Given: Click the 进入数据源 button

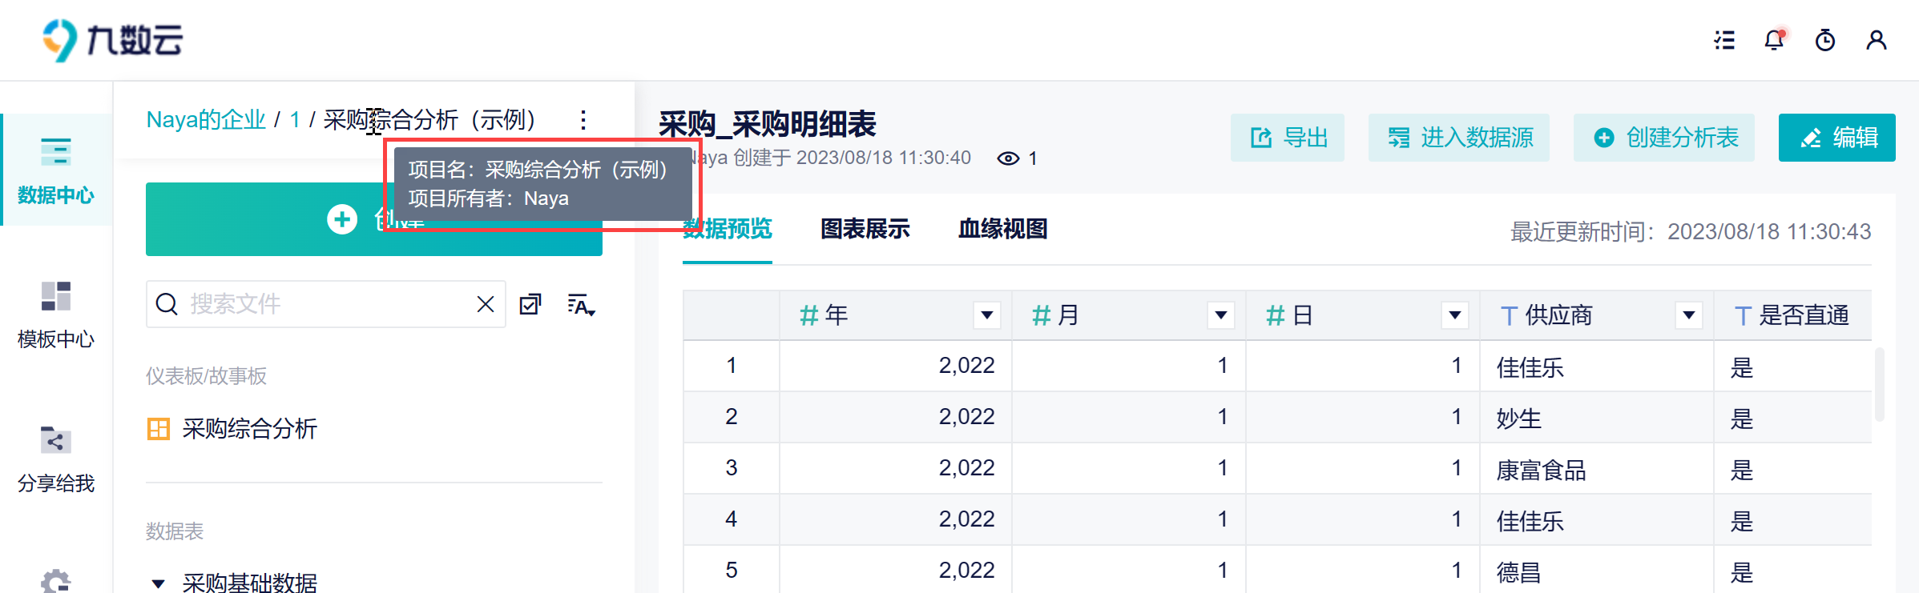Looking at the screenshot, I should [1459, 138].
